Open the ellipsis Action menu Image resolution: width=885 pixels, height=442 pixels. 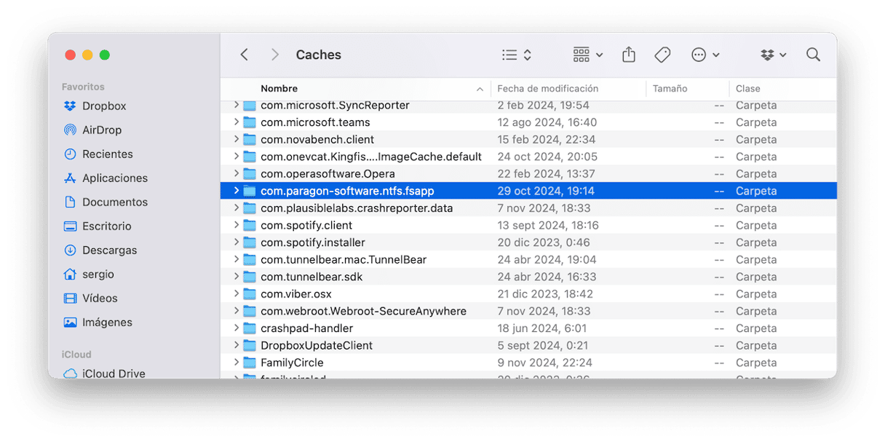705,55
